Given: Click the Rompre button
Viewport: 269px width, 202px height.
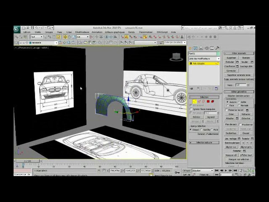Looking at the screenshot, I should 246,58.
